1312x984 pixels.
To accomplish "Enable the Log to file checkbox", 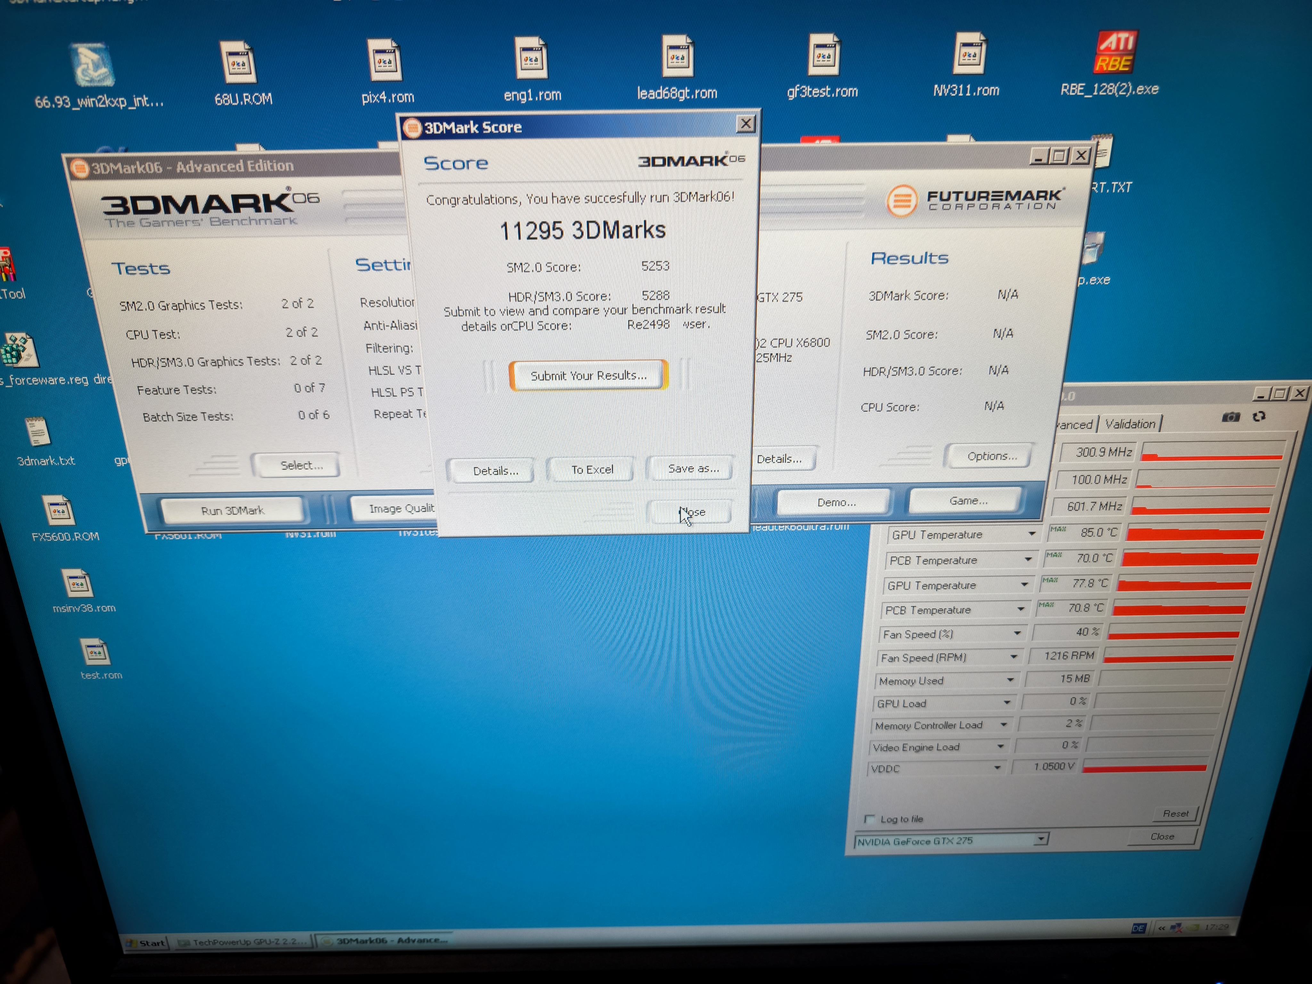I will [x=870, y=819].
